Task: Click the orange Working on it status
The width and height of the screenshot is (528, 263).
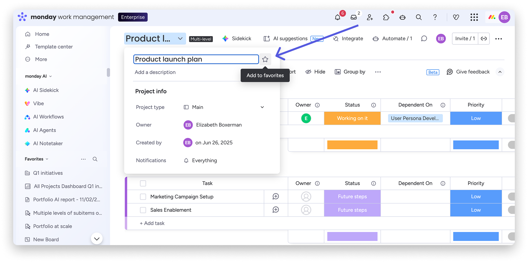Action: point(352,118)
